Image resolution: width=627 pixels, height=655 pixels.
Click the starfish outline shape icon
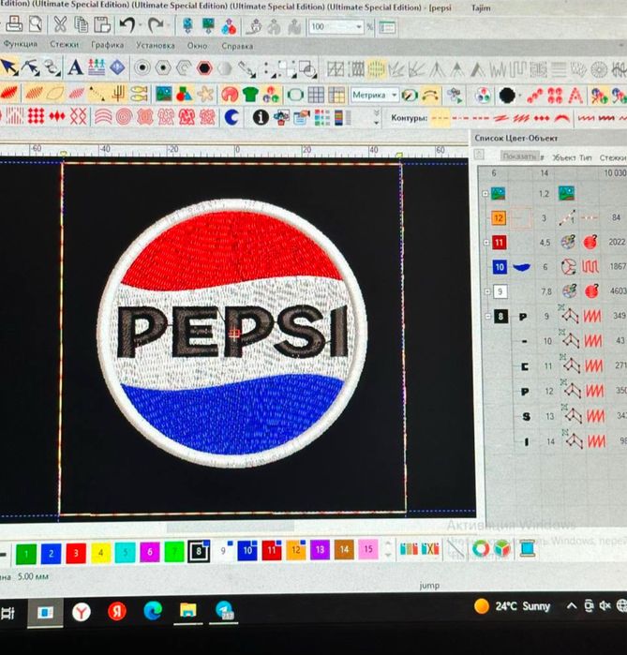(205, 95)
